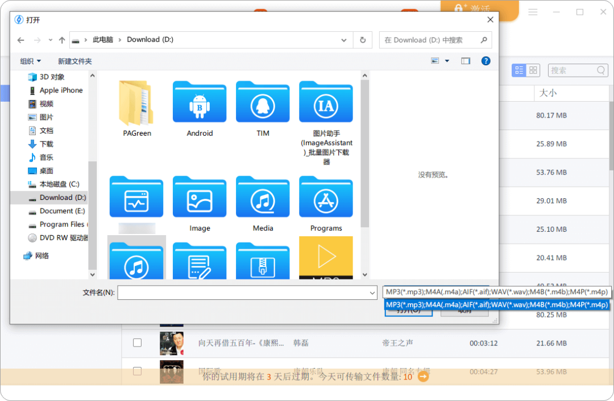This screenshot has height=401, width=614.
Task: Switch to grid view in the music app
Action: click(533, 70)
